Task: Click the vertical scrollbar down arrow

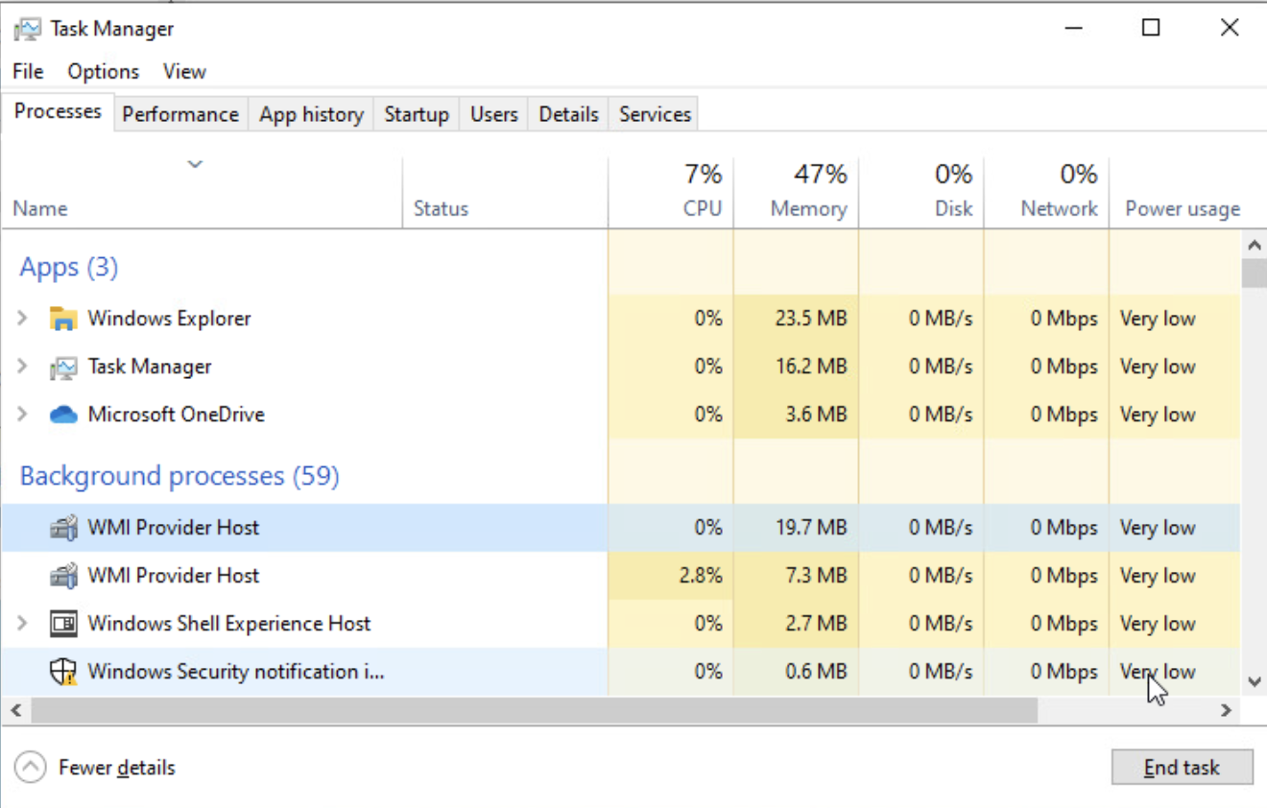Action: click(x=1254, y=682)
